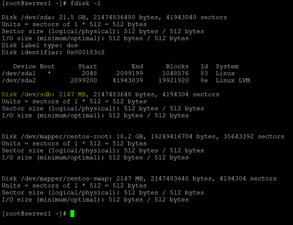This screenshot has height=225, width=293.
Task: Click the 'Disk /dev/sda: 21.5 GB' text
Action: (x=44, y=17)
